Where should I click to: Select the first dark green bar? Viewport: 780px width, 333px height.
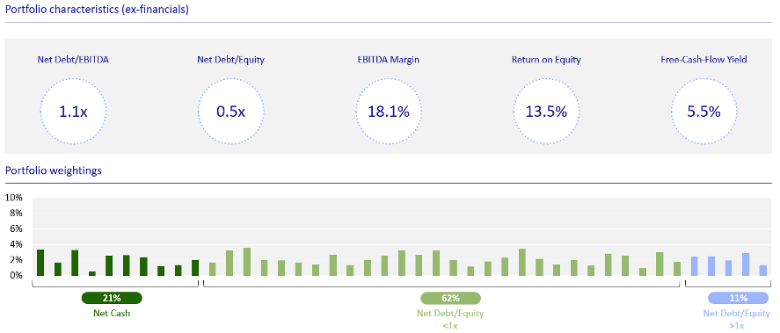(40, 263)
